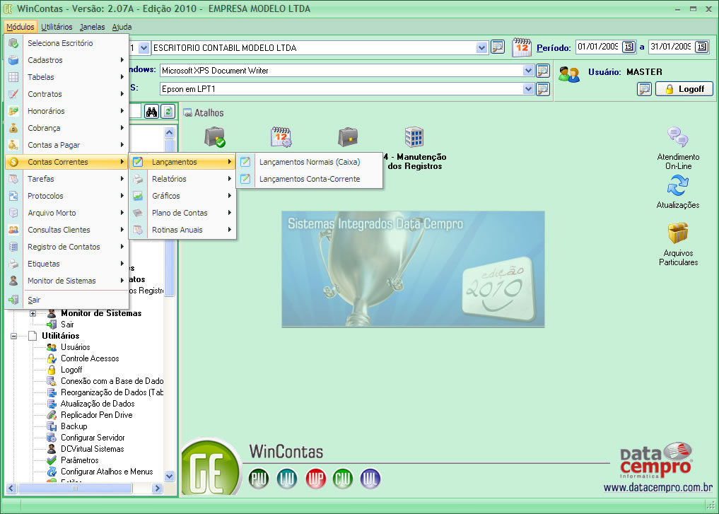
Task: Click the lookup icon beside Microsoft XPS printer
Action: [x=543, y=71]
